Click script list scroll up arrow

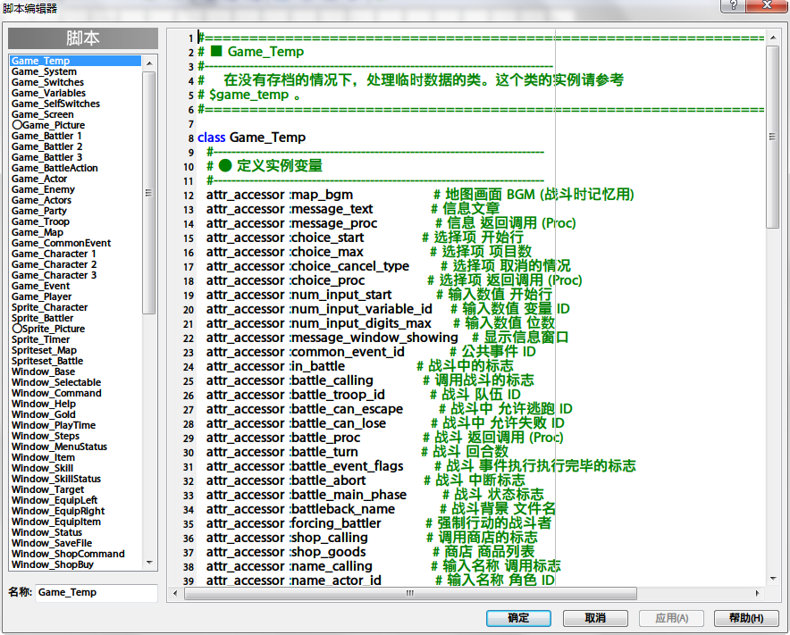[149, 63]
